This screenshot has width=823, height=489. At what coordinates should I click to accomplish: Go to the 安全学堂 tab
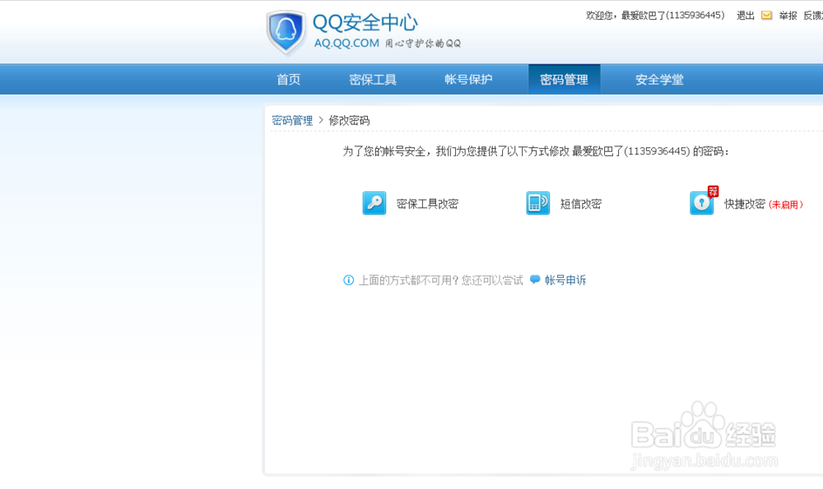pyautogui.click(x=660, y=80)
